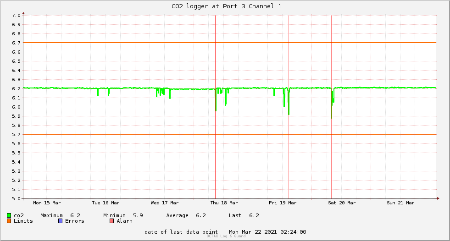The image size is (450, 241).
Task: Click the 'Limits' legend label
Action: pyautogui.click(x=23, y=221)
